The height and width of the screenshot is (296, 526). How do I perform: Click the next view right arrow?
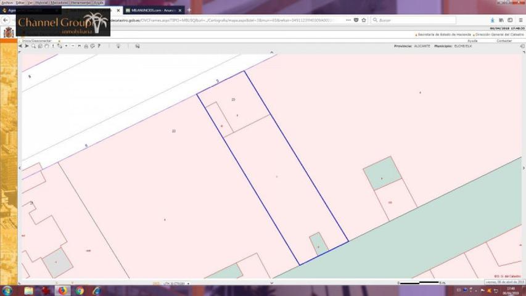click(27, 46)
